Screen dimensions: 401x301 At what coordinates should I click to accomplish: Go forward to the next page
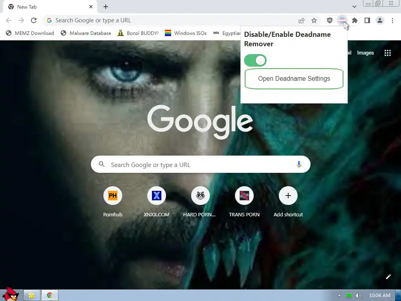(x=21, y=20)
